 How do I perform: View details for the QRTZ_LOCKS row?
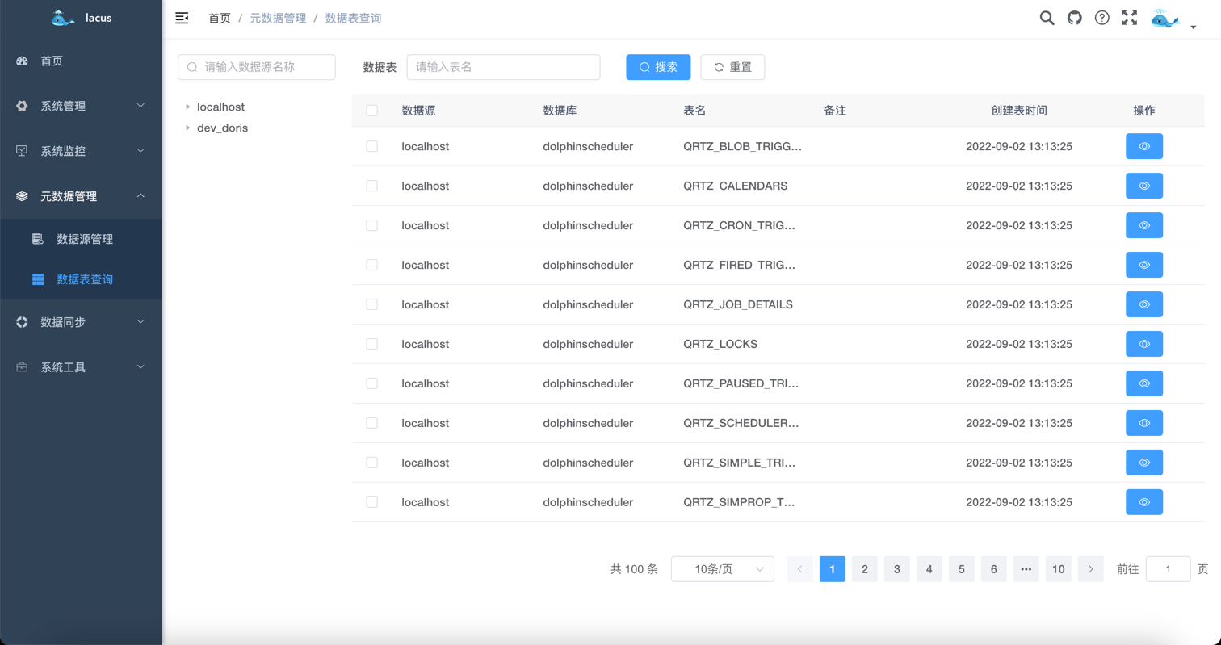(1144, 344)
